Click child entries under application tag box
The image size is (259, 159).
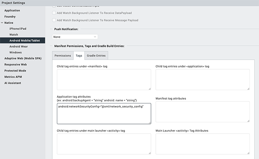[202, 79]
